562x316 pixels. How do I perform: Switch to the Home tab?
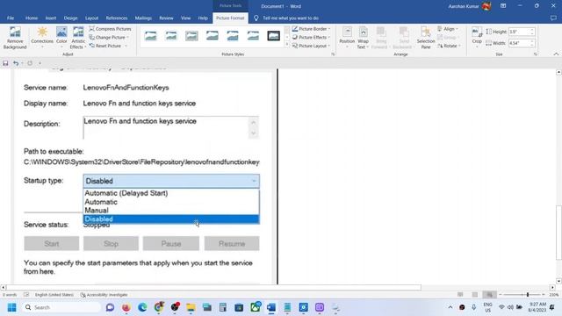pos(32,18)
